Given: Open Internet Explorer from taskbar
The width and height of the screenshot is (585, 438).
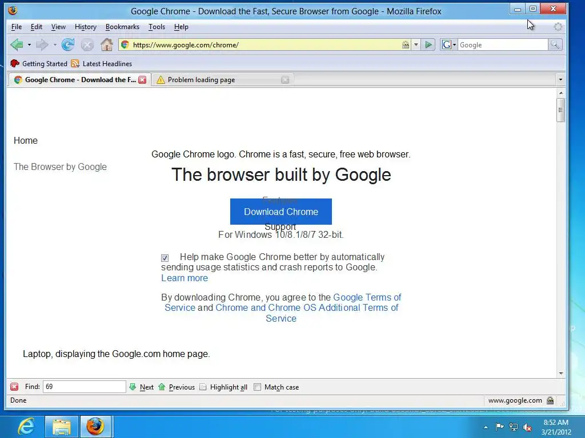Looking at the screenshot, I should pyautogui.click(x=26, y=427).
